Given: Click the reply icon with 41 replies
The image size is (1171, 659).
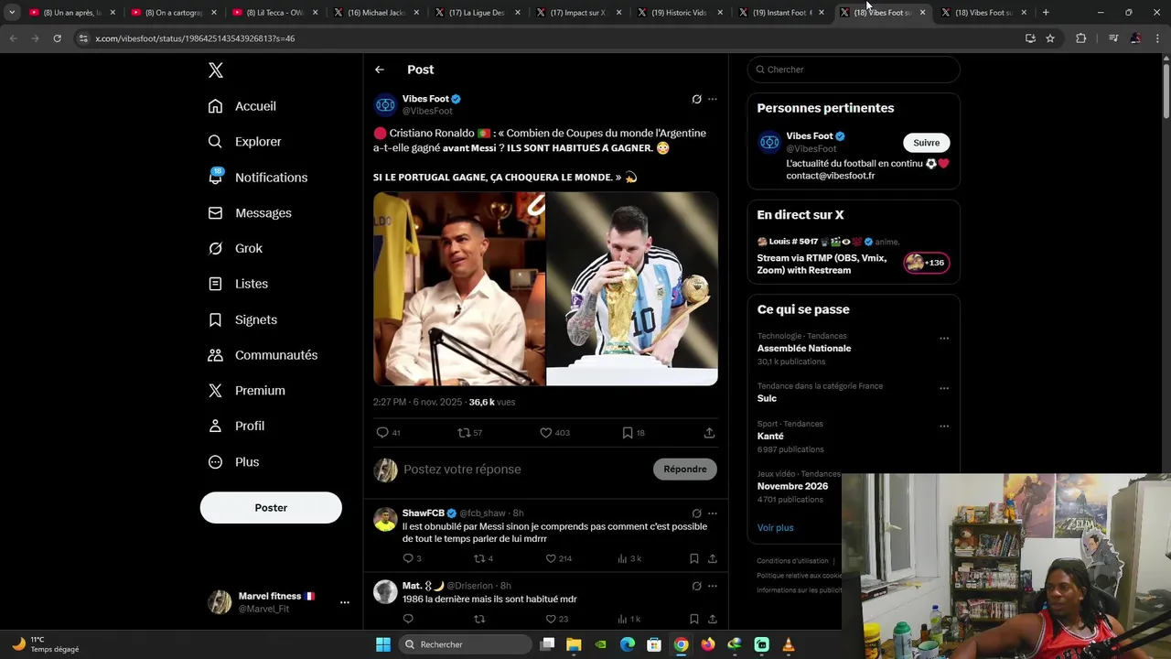Looking at the screenshot, I should pos(382,433).
